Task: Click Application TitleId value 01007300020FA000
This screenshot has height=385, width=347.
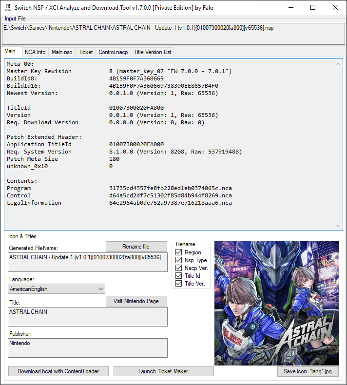Action: (136, 144)
